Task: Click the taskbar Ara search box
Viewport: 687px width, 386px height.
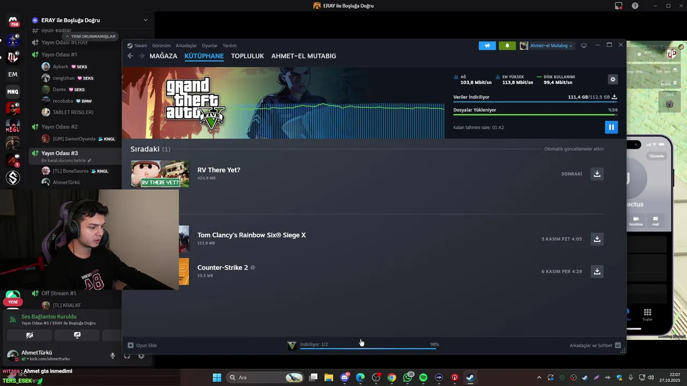Action: (266, 377)
